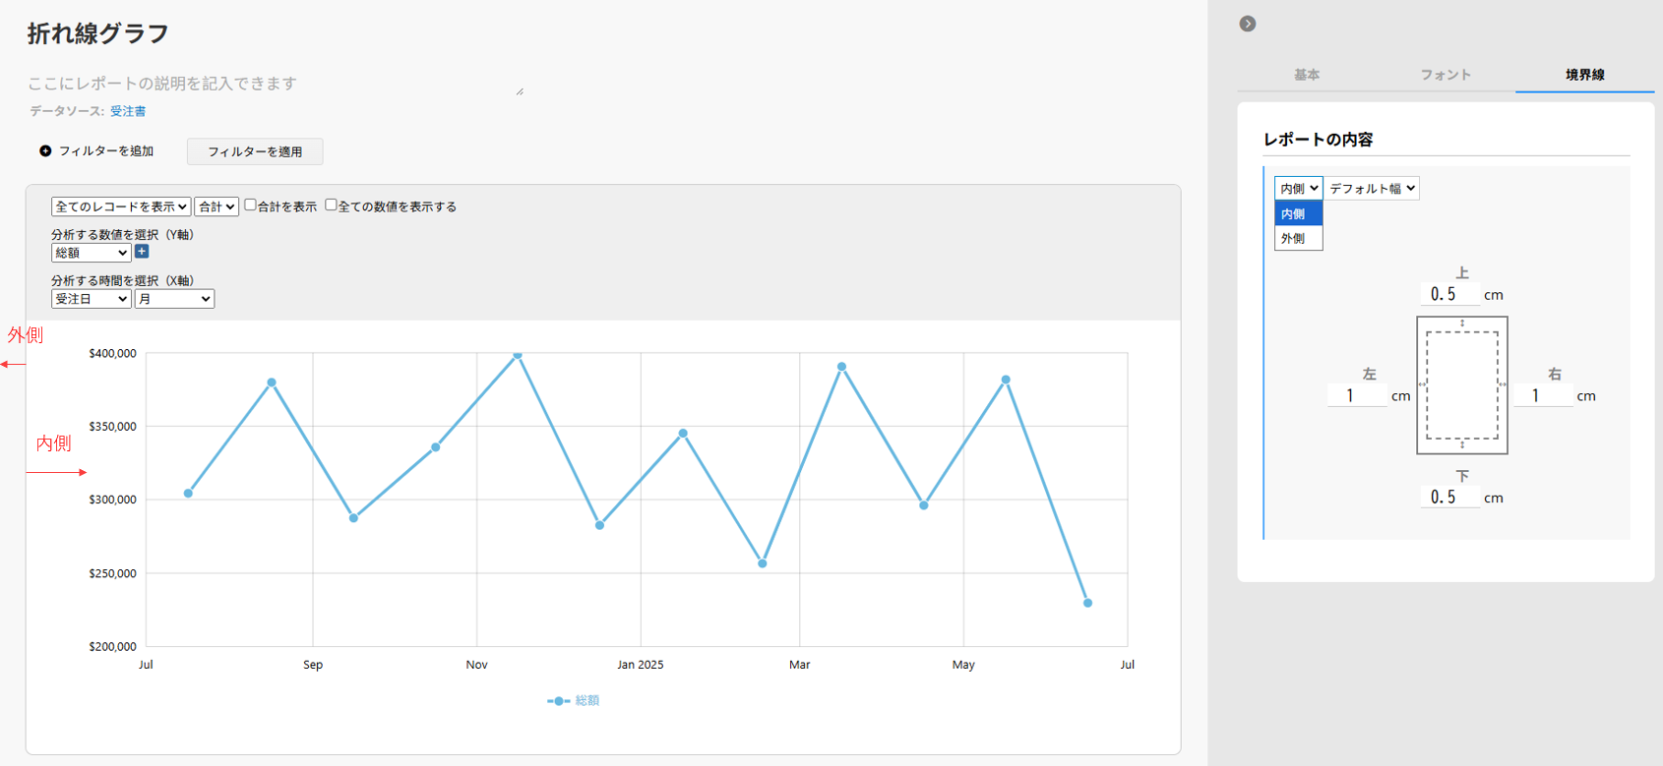Screen dimensions: 1663x766
Task: Click the blue plus icon next to 総額
Action: pyautogui.click(x=142, y=252)
